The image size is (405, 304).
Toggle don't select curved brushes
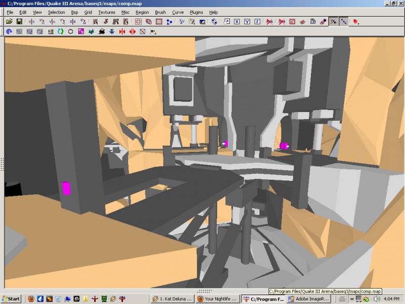282,22
